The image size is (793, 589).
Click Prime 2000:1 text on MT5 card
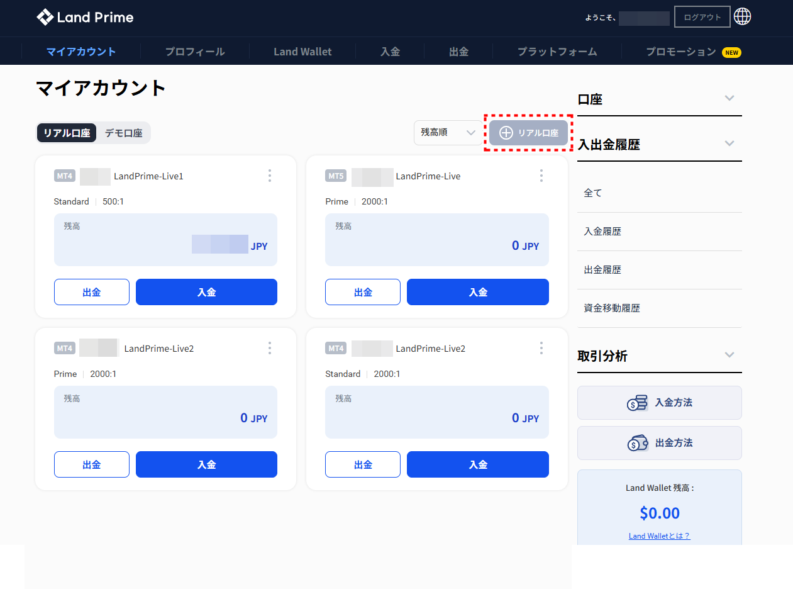pyautogui.click(x=357, y=201)
